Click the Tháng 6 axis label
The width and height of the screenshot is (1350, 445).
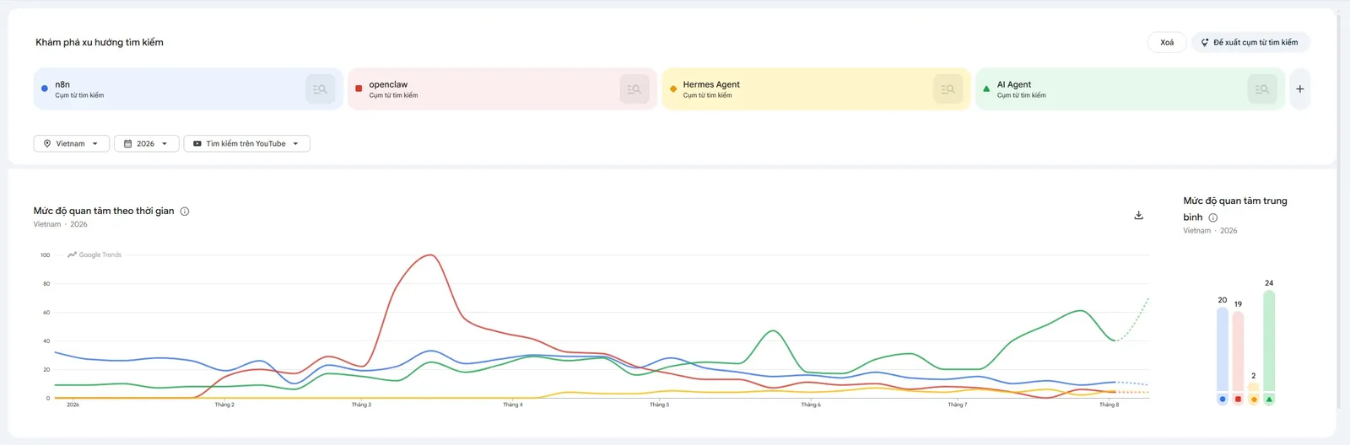click(x=810, y=405)
